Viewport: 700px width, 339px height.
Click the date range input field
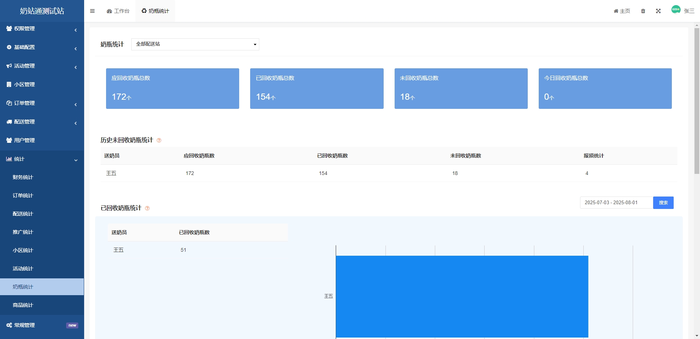point(616,203)
